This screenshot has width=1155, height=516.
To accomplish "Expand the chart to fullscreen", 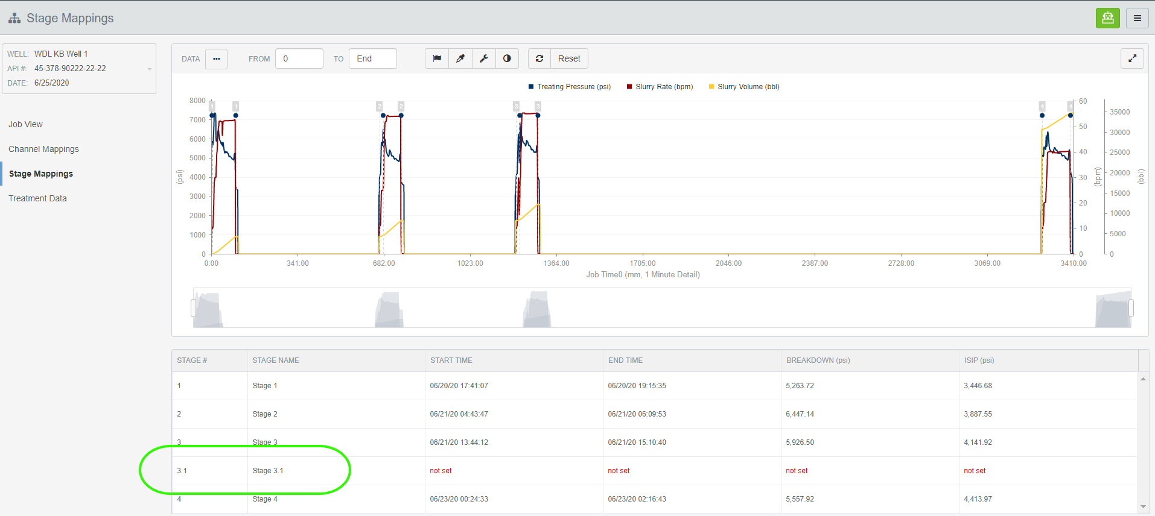I will [1132, 58].
